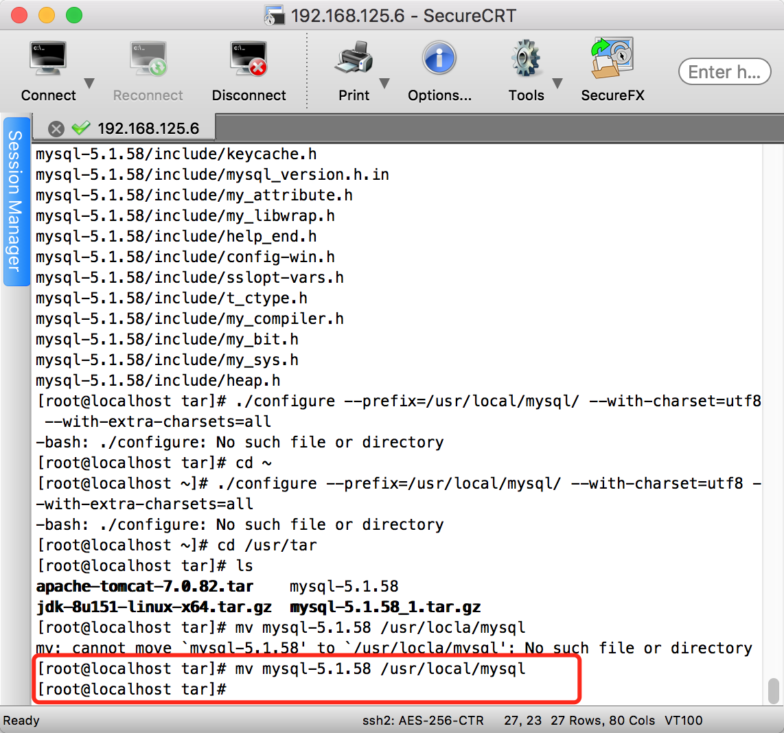Select the 192.168.125.6 session tab

coord(124,128)
